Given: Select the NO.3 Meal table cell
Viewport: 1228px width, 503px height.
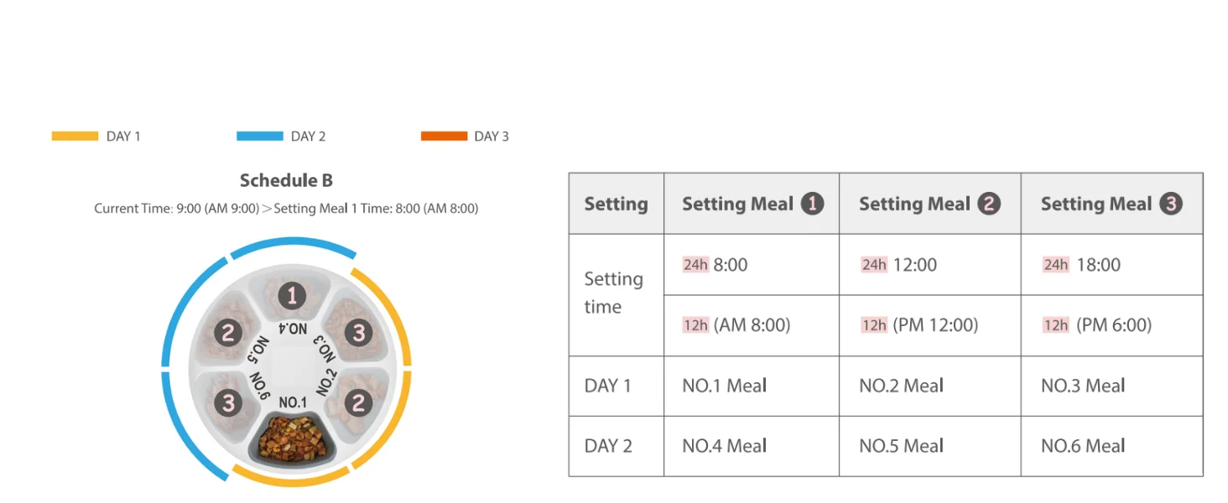Looking at the screenshot, I should [x=1111, y=386].
